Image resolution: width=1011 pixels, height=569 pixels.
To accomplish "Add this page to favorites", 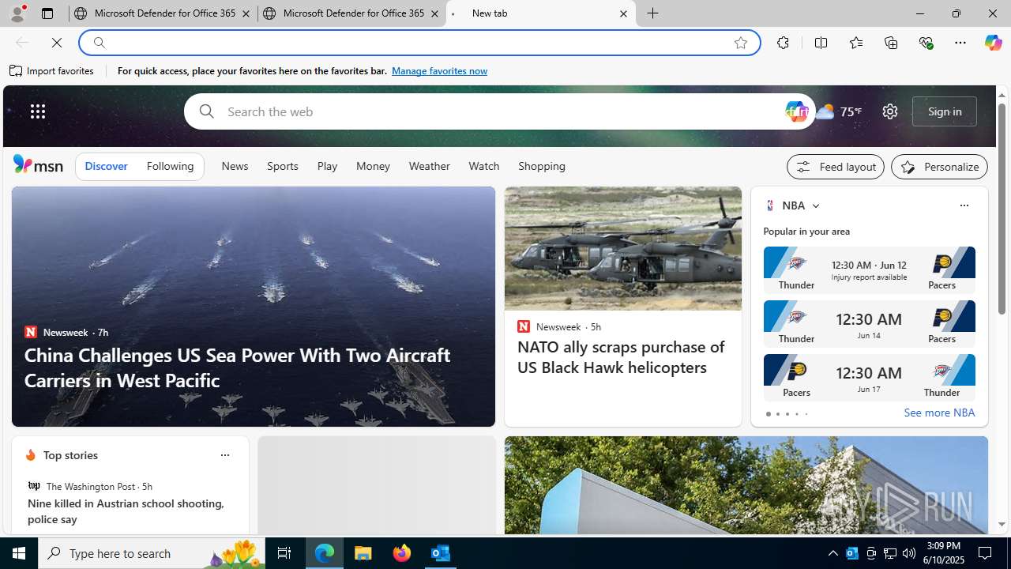I will tap(740, 43).
